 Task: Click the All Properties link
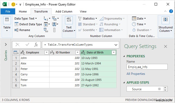(x=136, y=74)
